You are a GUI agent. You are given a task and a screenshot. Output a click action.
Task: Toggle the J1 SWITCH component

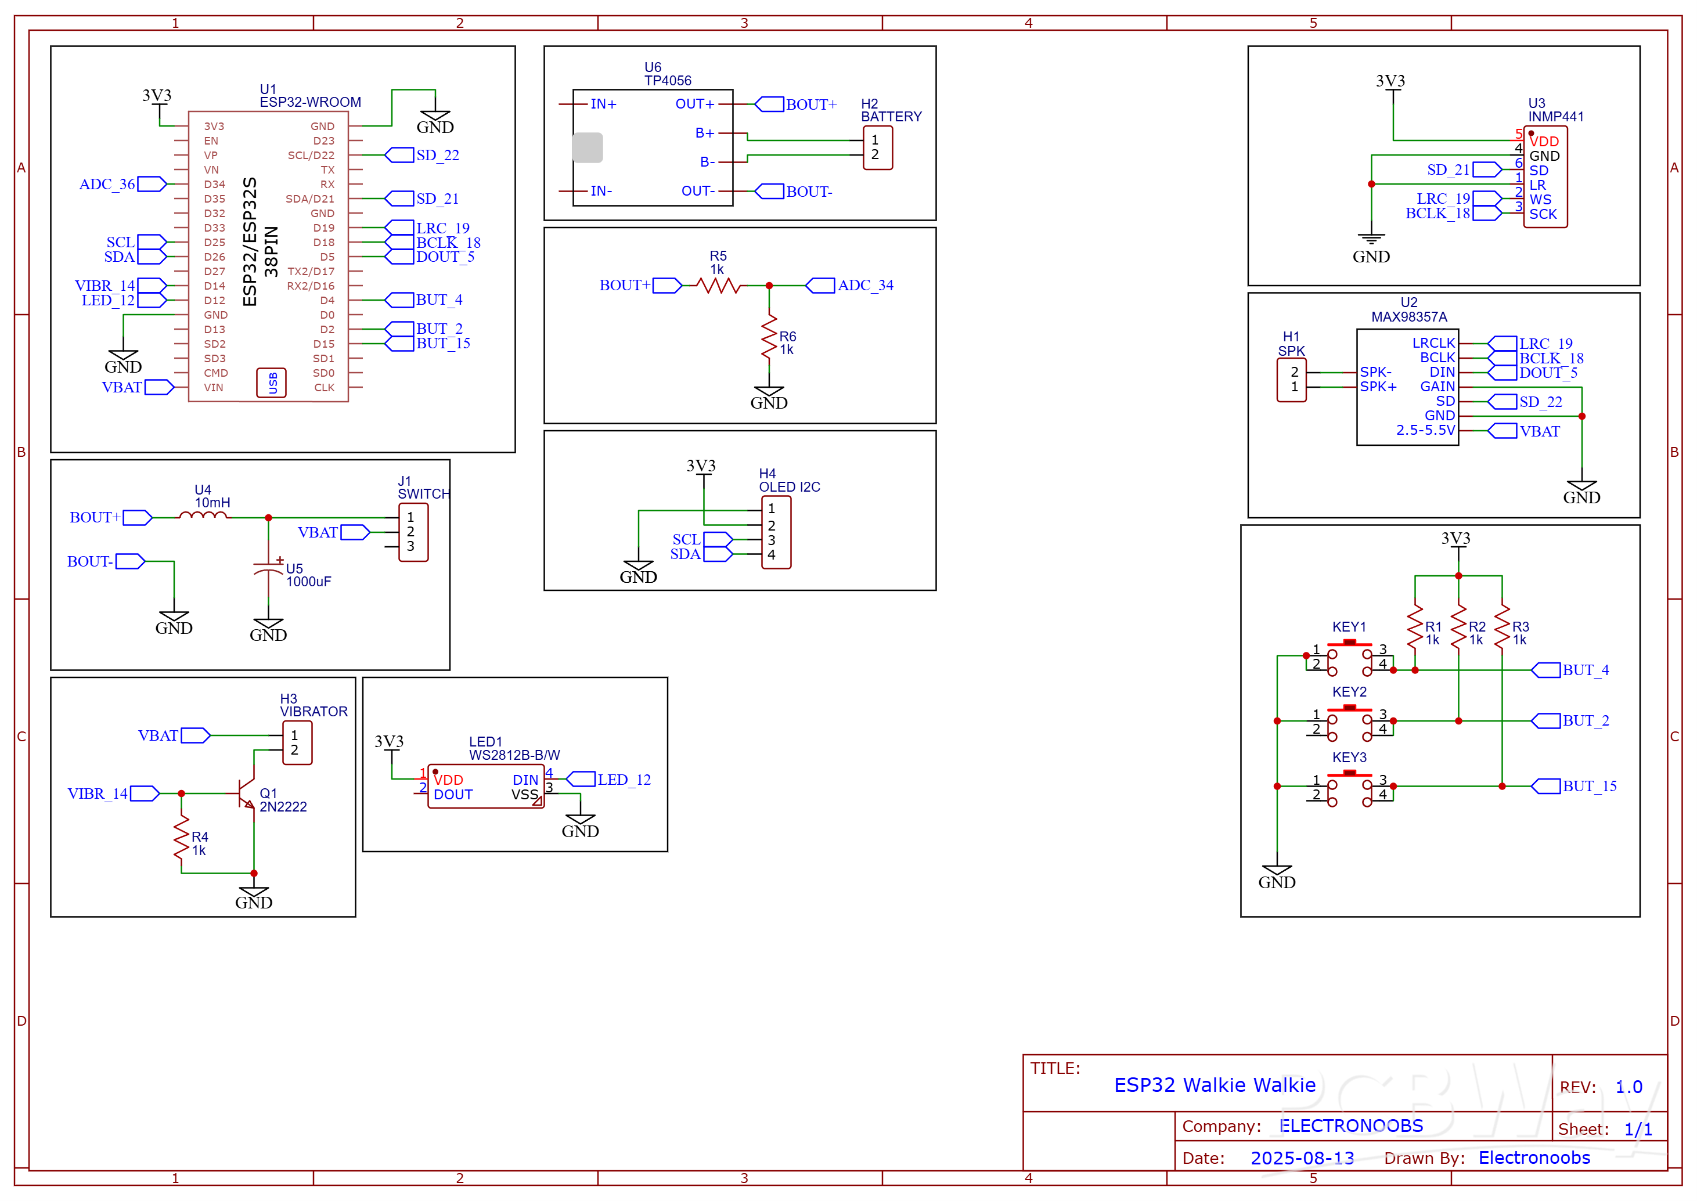413,532
